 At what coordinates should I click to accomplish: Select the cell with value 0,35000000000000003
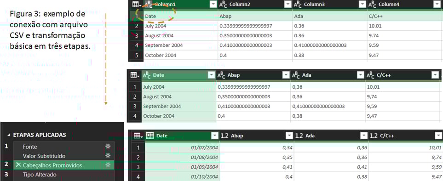[x=253, y=97]
